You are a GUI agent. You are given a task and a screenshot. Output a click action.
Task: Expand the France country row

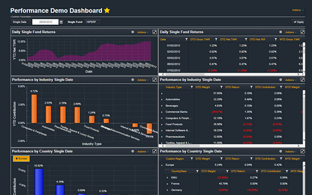coord(167,184)
